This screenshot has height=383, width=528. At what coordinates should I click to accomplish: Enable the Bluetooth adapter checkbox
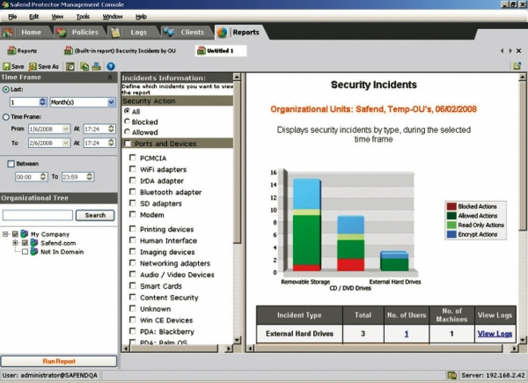[132, 190]
